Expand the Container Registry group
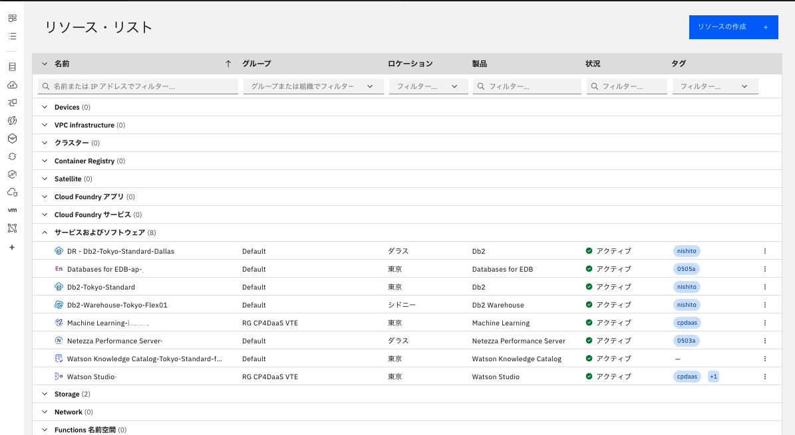This screenshot has width=795, height=435. click(x=45, y=161)
